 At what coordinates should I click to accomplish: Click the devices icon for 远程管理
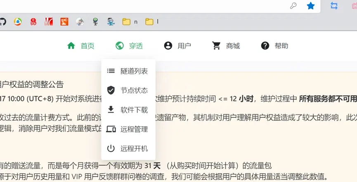(111, 129)
